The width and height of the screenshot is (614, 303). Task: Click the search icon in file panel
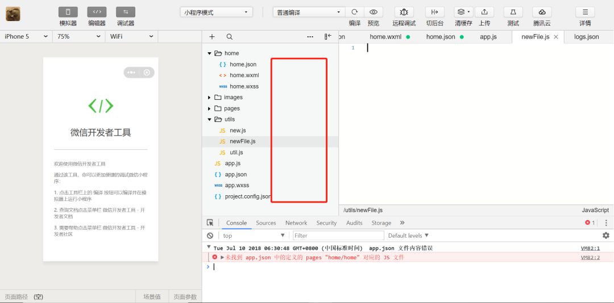(x=230, y=37)
